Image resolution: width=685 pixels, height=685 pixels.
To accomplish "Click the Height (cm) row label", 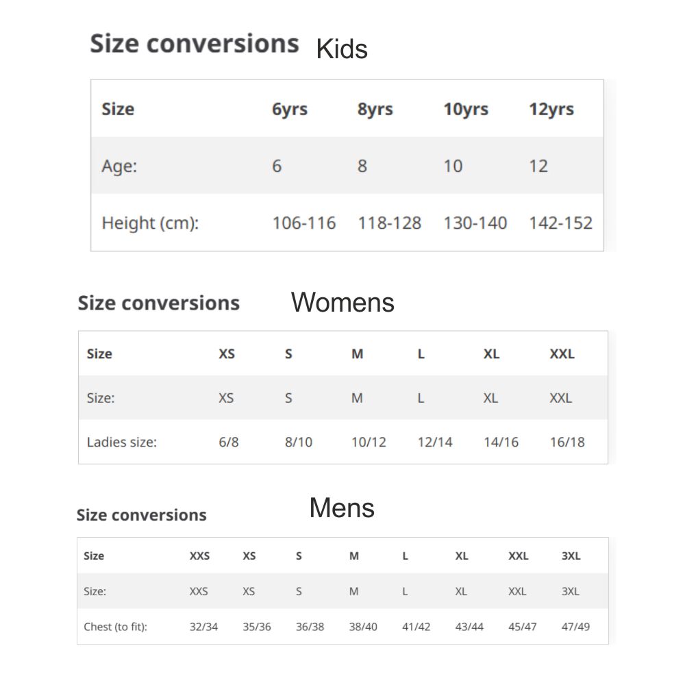I will tap(150, 223).
